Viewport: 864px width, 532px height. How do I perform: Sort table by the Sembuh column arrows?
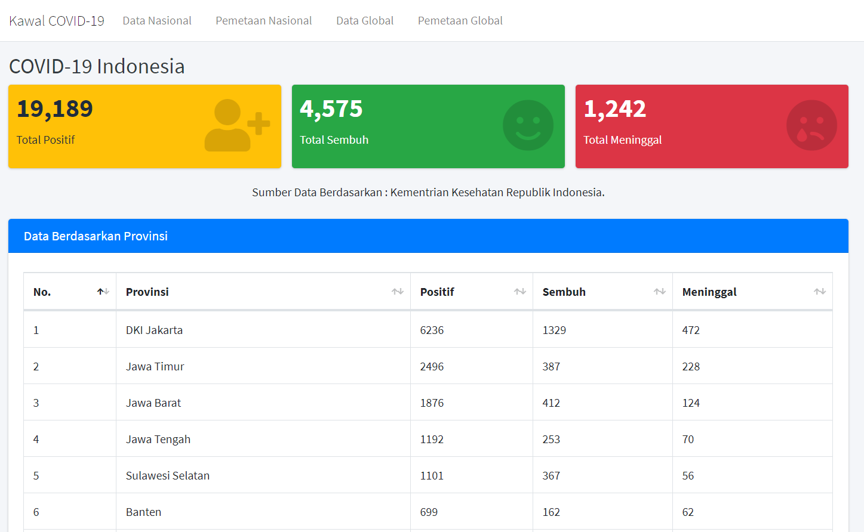coord(660,292)
